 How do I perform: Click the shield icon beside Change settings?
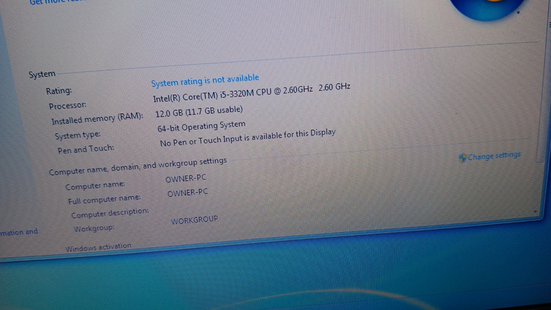462,158
